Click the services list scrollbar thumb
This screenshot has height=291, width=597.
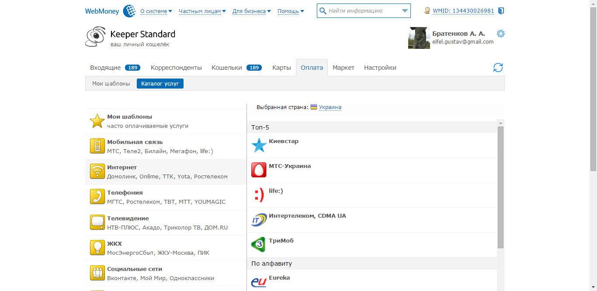point(500,188)
